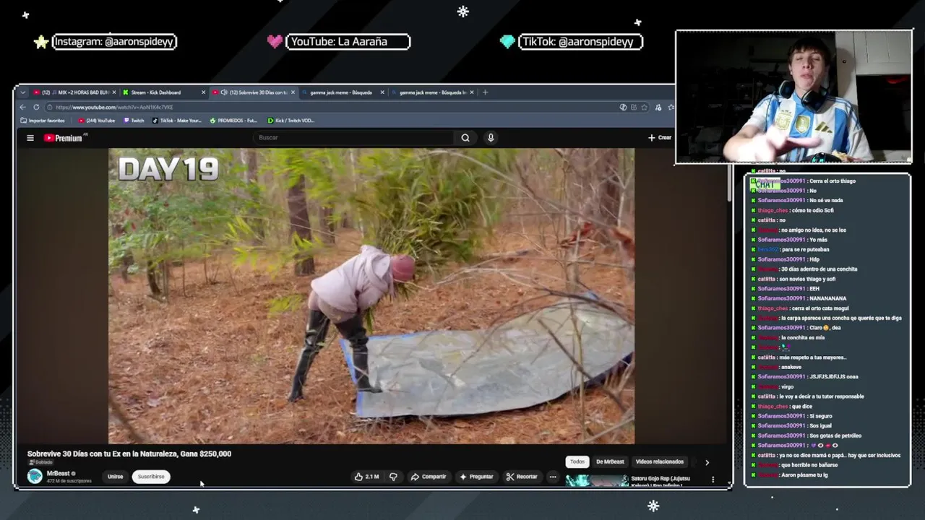Screen dimensions: 925x520
Task: Open the more actions three-dot menu
Action: (553, 477)
